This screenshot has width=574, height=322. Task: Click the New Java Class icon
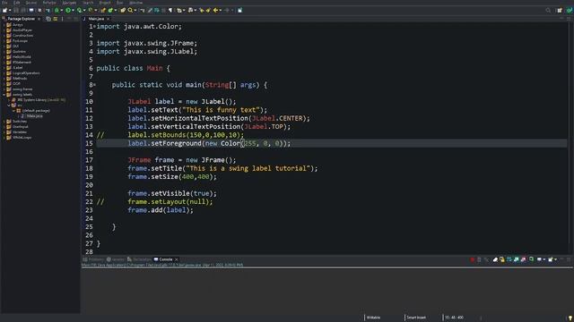tap(110, 10)
